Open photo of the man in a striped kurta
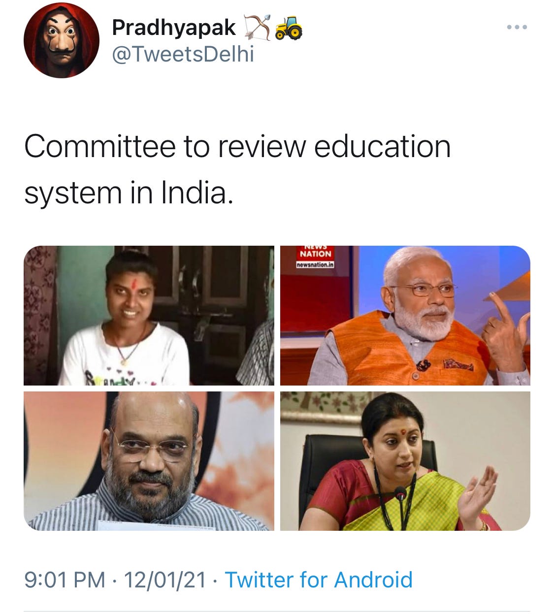Viewport: 554px width, 614px height. [149, 461]
